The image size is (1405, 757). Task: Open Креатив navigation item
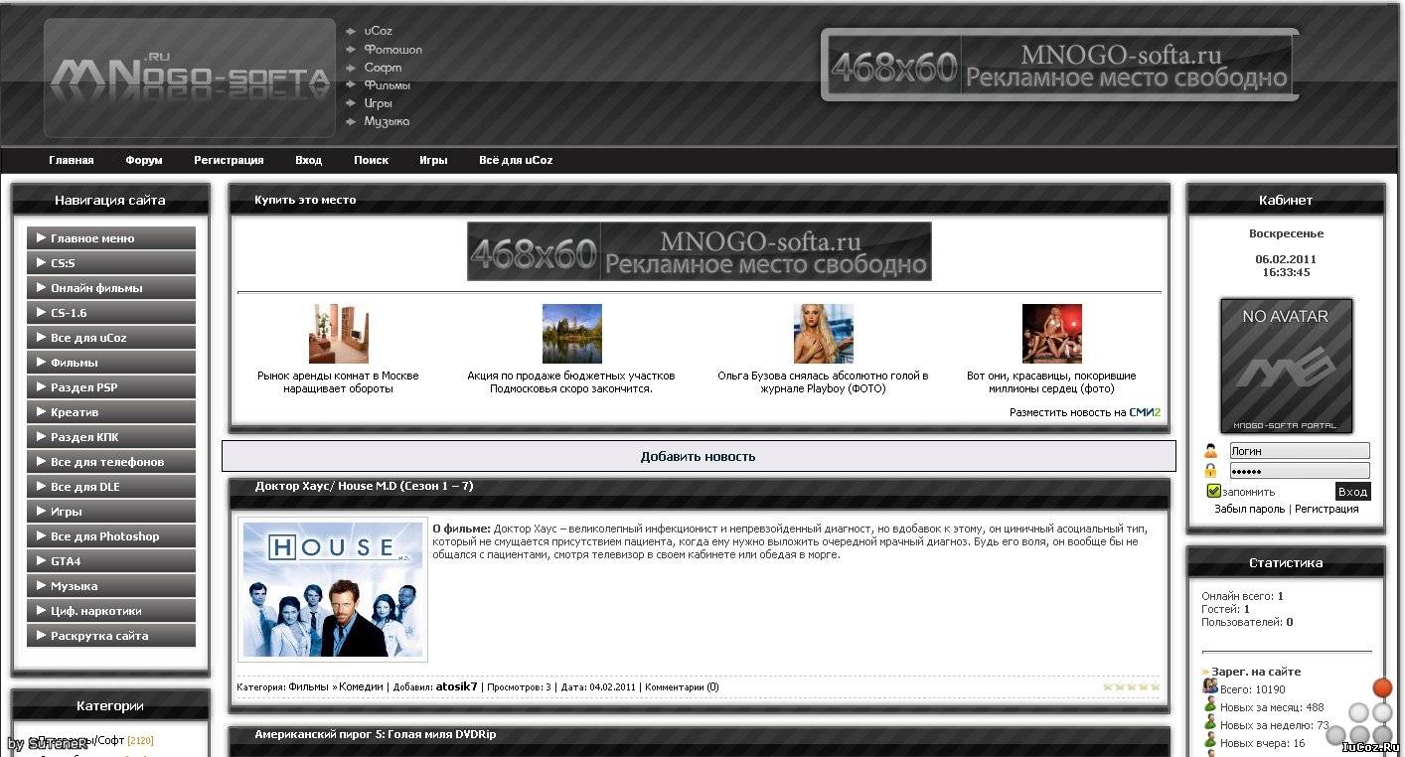click(x=111, y=412)
